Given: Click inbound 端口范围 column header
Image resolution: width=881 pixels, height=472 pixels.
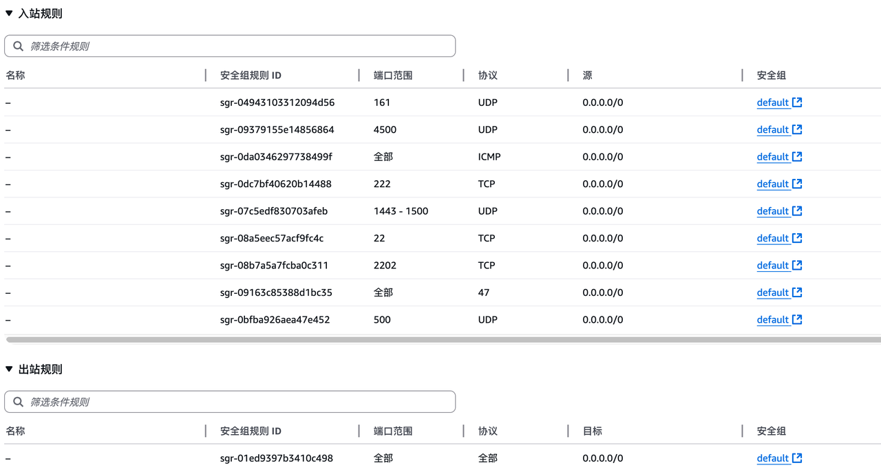Looking at the screenshot, I should click(x=393, y=76).
